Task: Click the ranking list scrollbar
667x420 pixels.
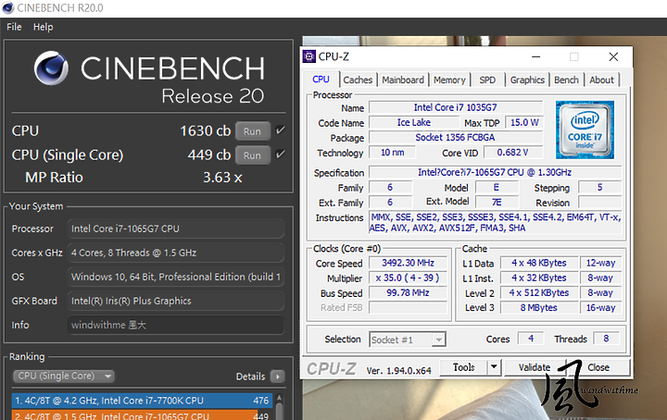Action: (x=280, y=407)
